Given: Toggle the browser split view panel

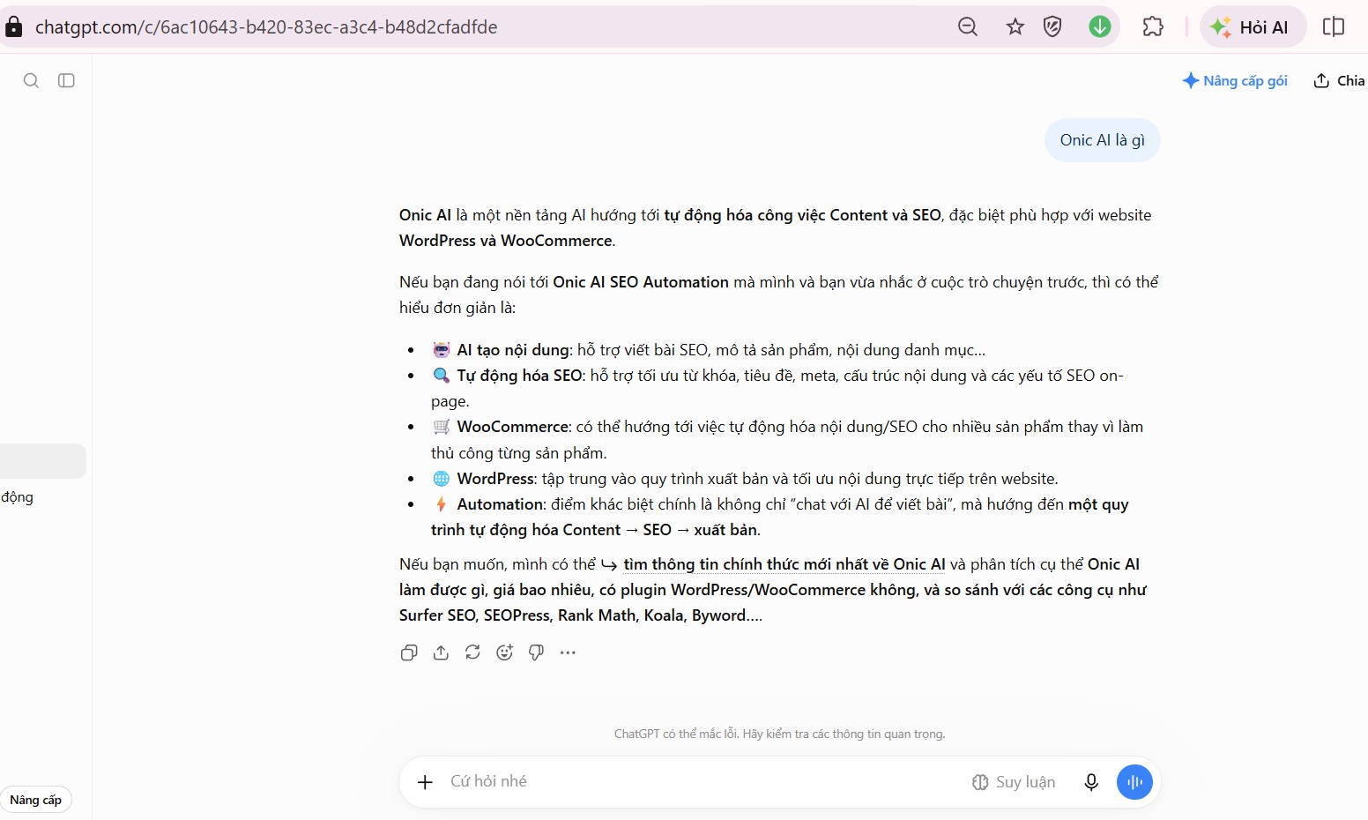Looking at the screenshot, I should [x=1334, y=27].
